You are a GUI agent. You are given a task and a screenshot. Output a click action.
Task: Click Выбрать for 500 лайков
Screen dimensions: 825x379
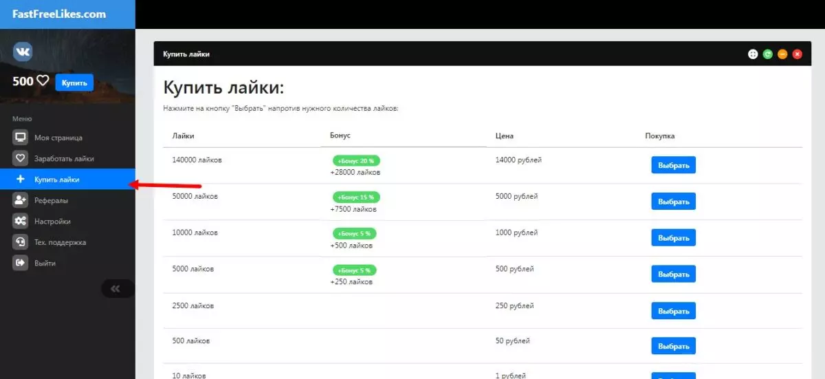[x=674, y=346]
